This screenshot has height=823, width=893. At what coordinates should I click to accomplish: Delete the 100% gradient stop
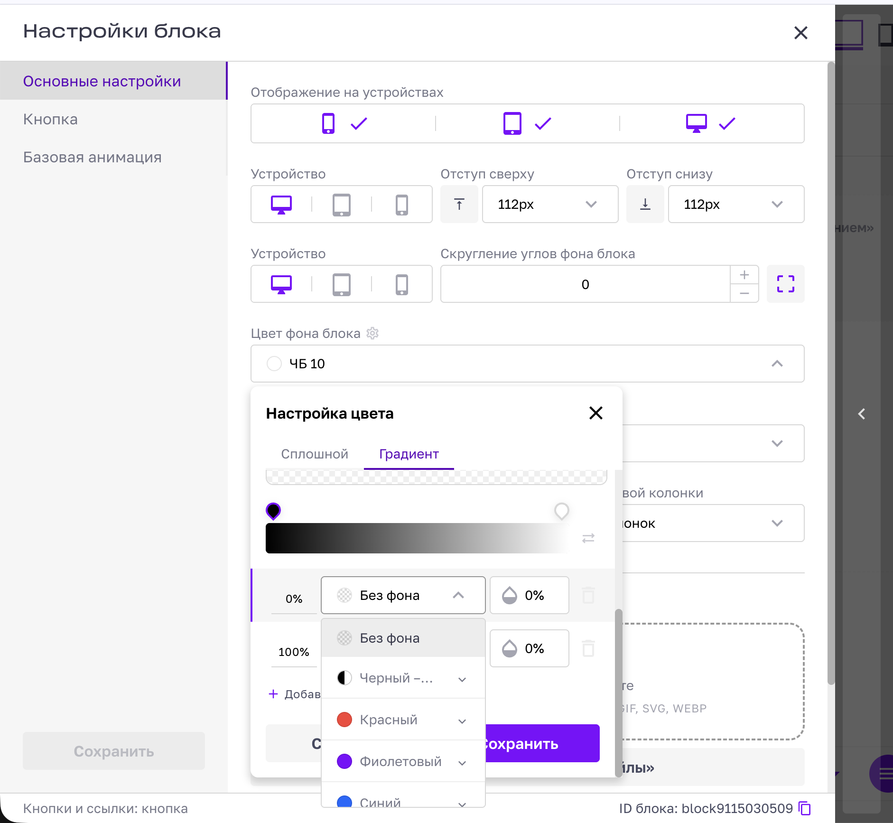pos(588,648)
